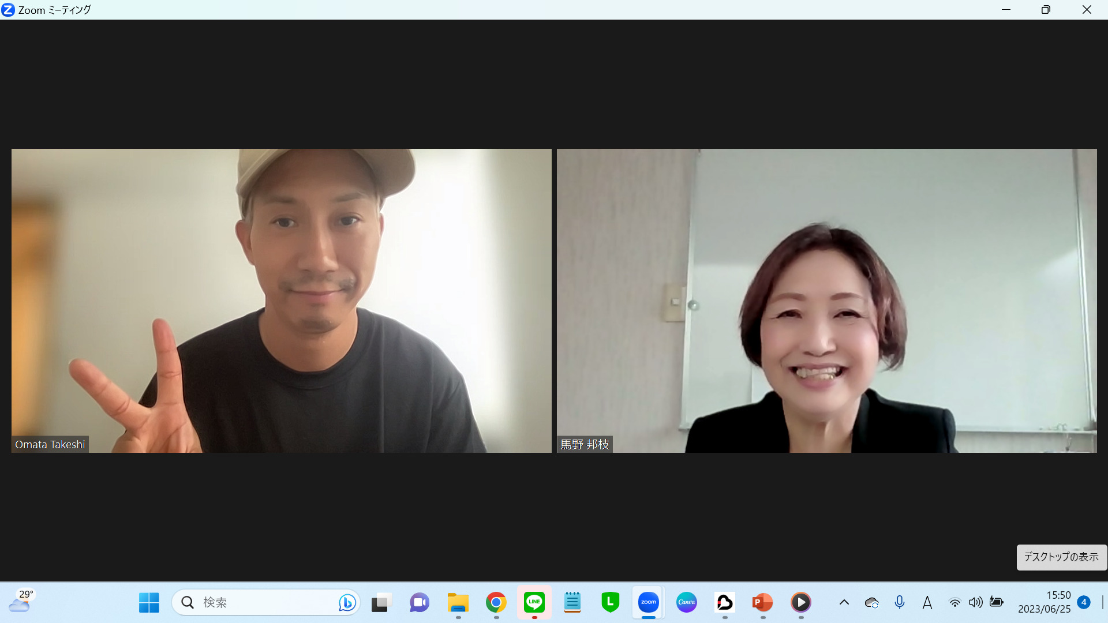This screenshot has width=1108, height=623.
Task: Open the weather widget showing 29°
Action: pos(22,601)
